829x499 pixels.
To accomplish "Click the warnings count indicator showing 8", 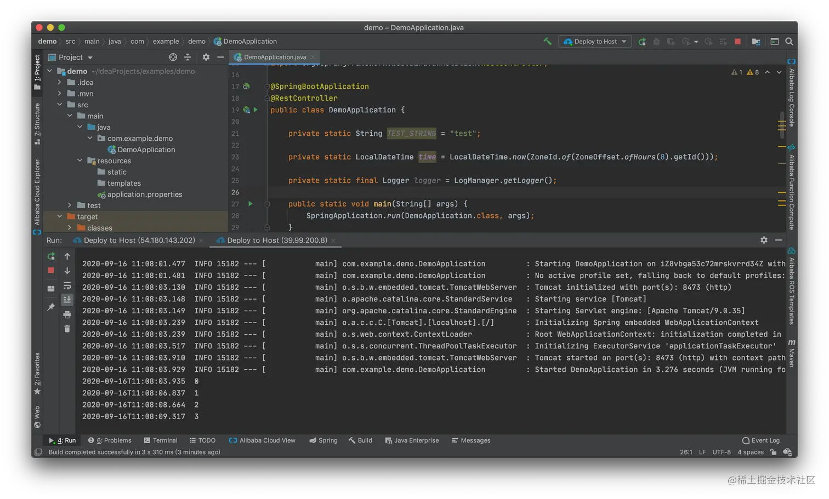I will pyautogui.click(x=753, y=72).
